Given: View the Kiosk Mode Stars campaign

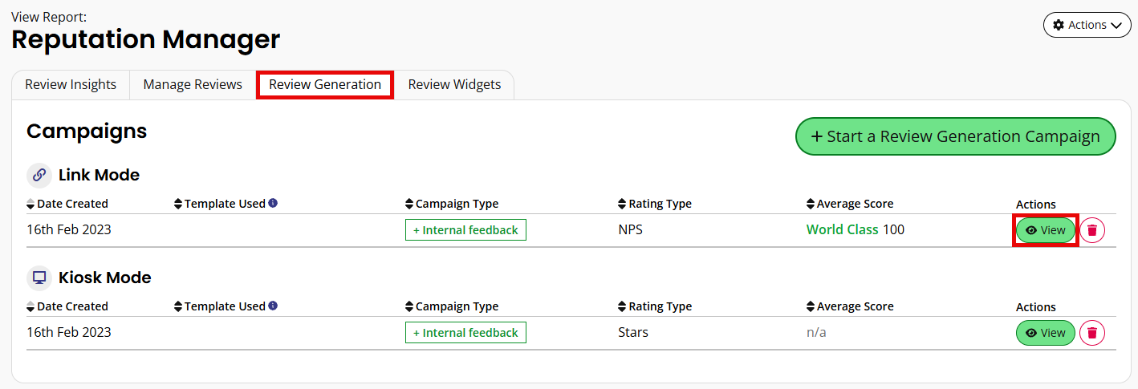Looking at the screenshot, I should click(1046, 333).
